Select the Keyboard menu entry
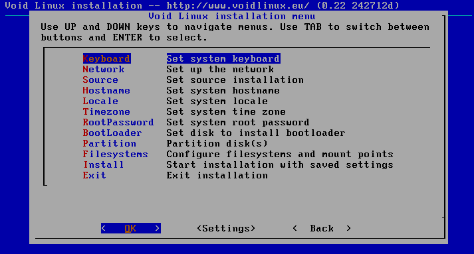The height and width of the screenshot is (254, 474). tap(107, 58)
